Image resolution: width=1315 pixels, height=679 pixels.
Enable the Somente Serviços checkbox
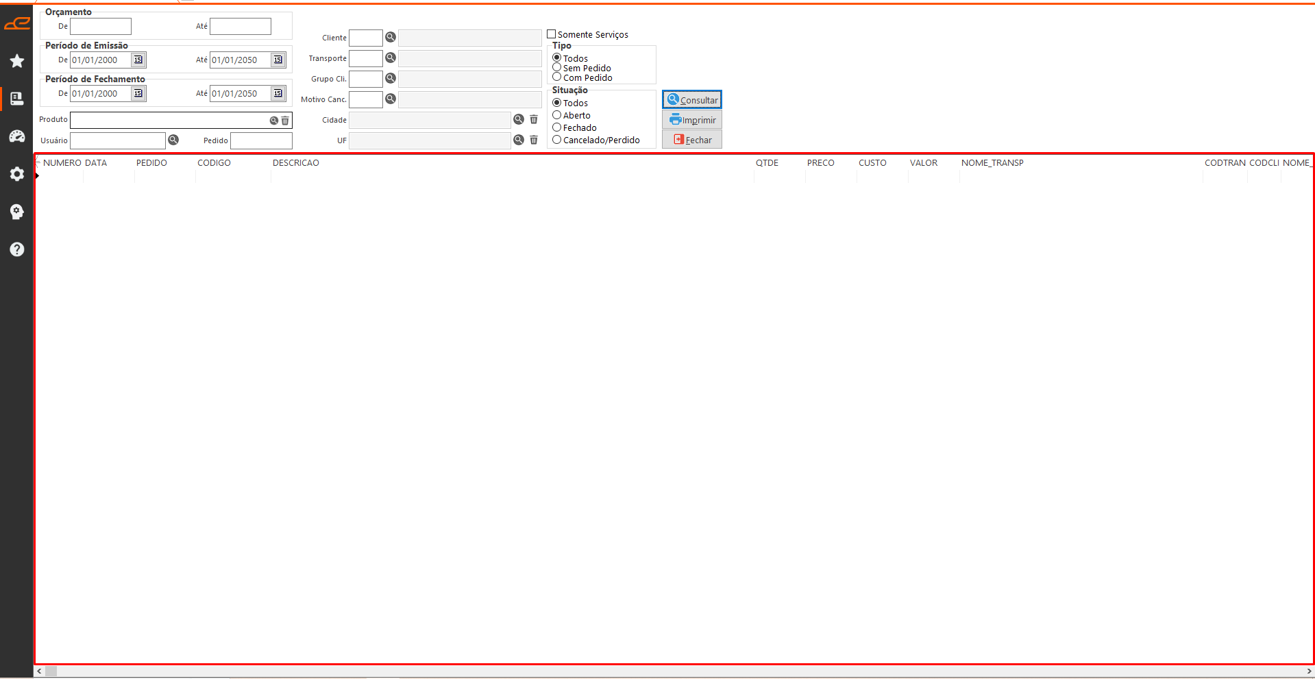(x=552, y=34)
